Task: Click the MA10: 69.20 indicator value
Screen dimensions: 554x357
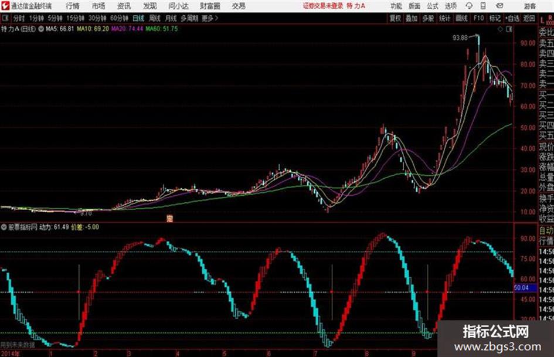Action: (93, 29)
